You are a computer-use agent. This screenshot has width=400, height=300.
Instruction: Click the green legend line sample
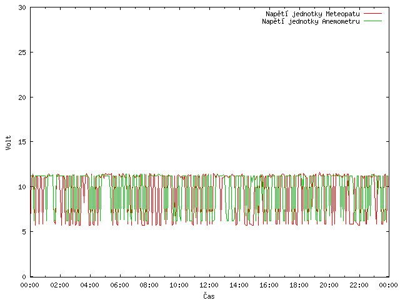coord(372,21)
